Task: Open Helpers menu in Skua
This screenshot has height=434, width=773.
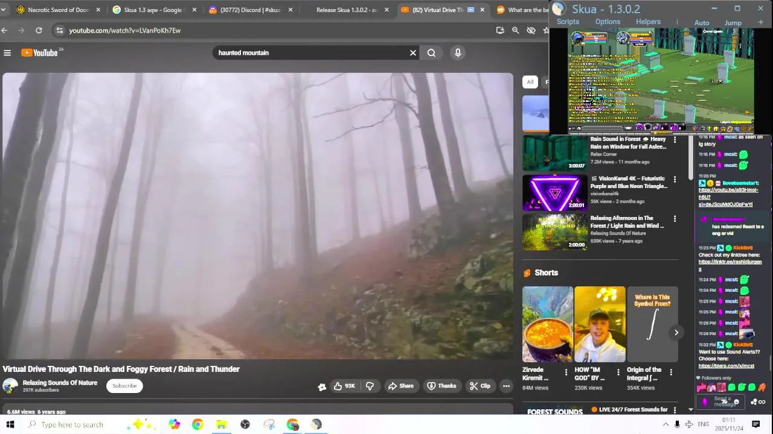Action: coord(648,22)
